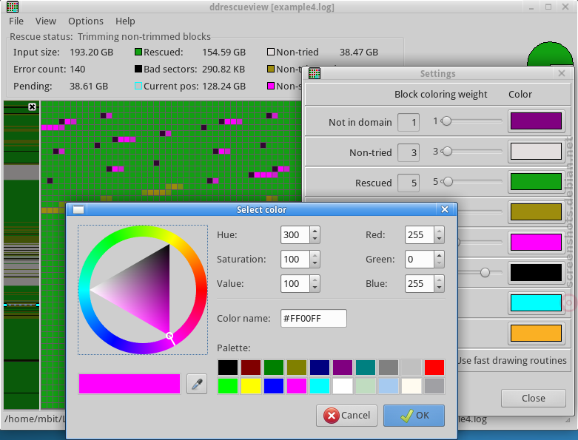Click the Use fast drawing routines option
Image resolution: width=578 pixels, height=440 pixels.
[511, 360]
